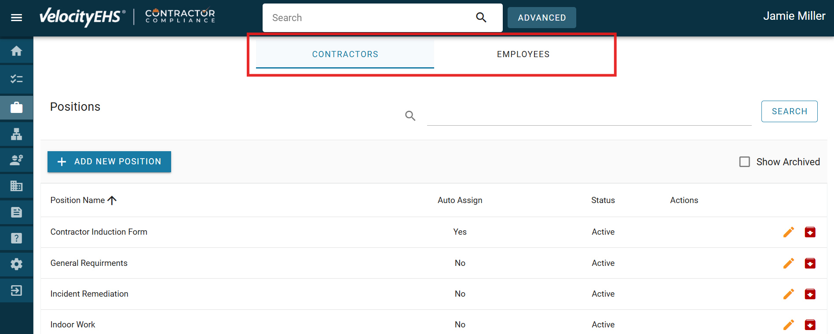Open the Settings gear in the sidebar

17,264
